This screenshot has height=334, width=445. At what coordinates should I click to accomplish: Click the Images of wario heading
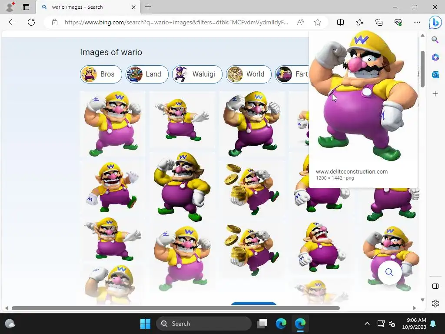click(111, 52)
